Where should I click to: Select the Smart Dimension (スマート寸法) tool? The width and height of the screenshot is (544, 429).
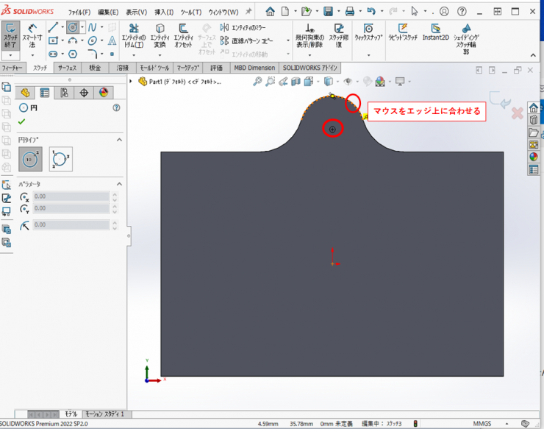coord(32,36)
